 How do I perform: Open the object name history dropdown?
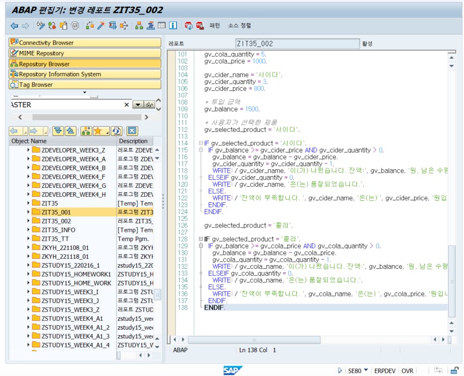(x=137, y=105)
